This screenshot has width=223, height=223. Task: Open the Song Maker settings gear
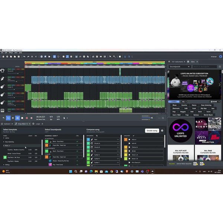click(x=162, y=130)
